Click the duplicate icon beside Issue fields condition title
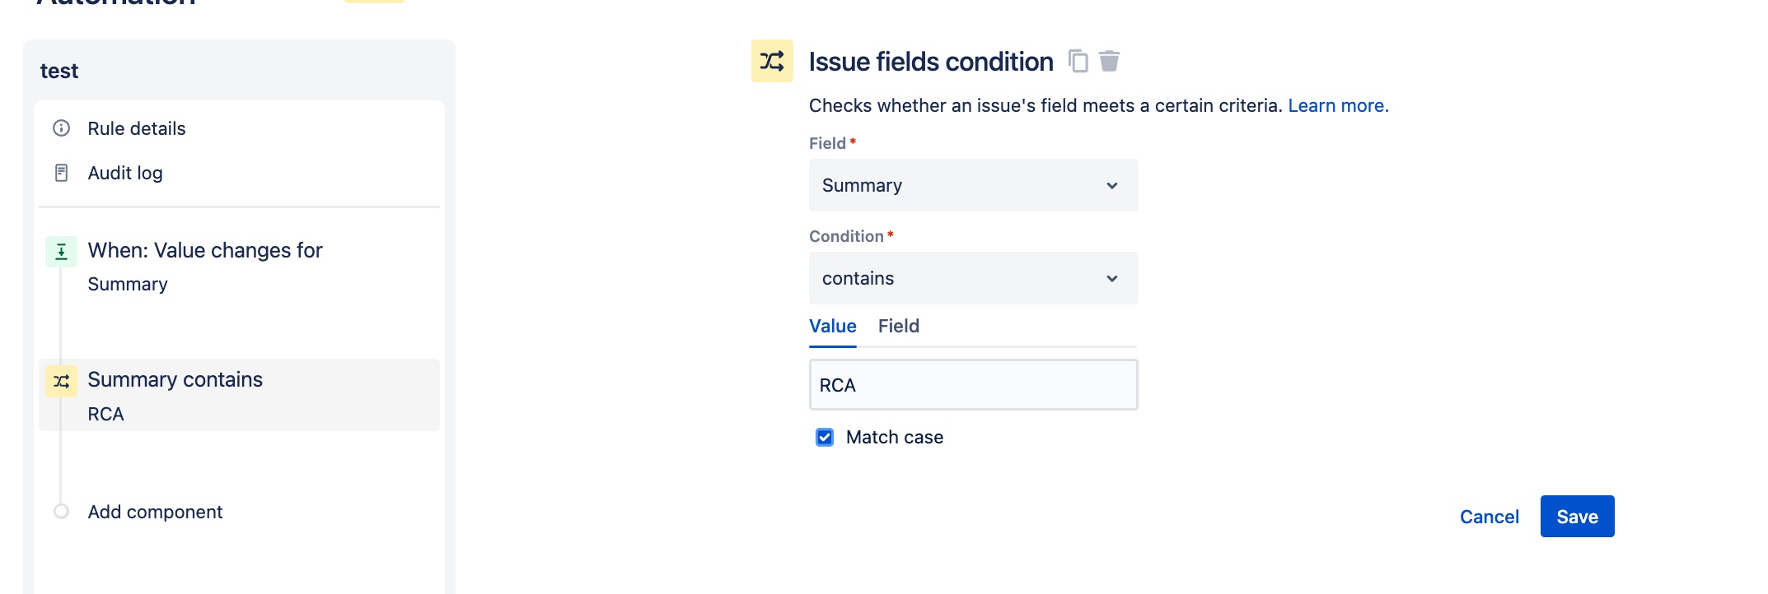The width and height of the screenshot is (1768, 594). pyautogui.click(x=1079, y=61)
